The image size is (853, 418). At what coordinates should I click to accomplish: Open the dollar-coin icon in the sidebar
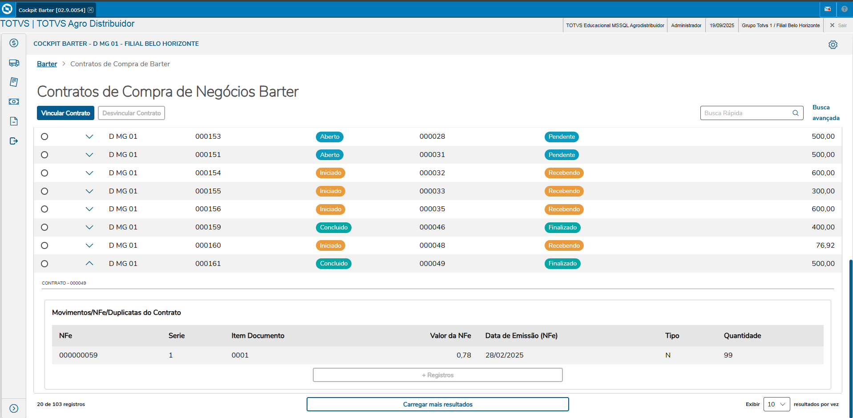[14, 43]
